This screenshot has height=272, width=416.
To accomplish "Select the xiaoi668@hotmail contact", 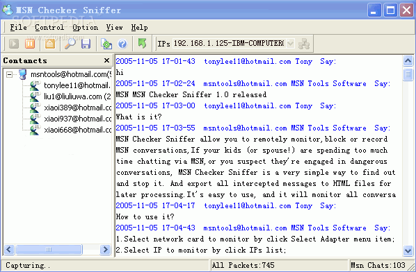I will 77,130.
